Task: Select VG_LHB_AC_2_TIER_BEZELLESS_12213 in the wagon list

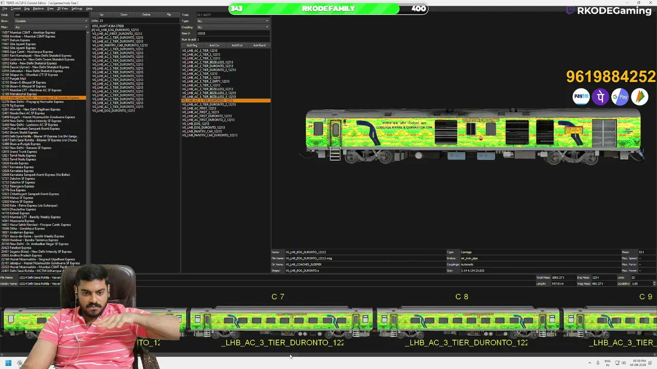Action: 207,63
